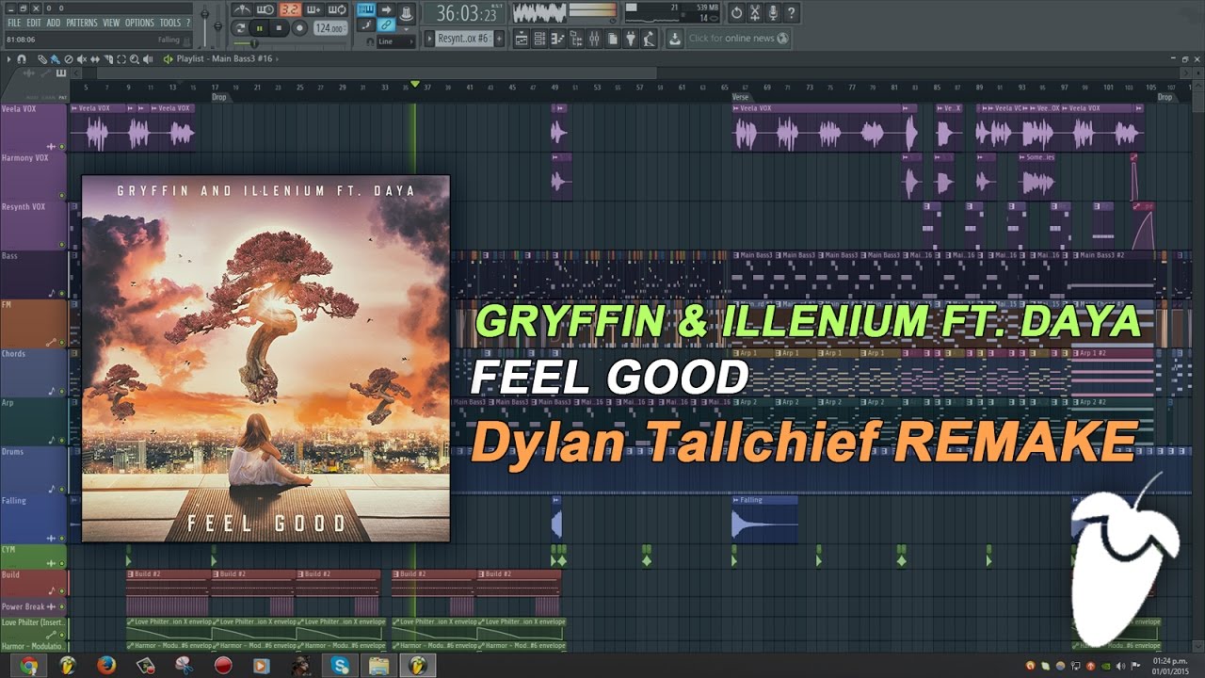This screenshot has height=678, width=1205.
Task: Select the playlist slip tool
Action: click(x=95, y=58)
